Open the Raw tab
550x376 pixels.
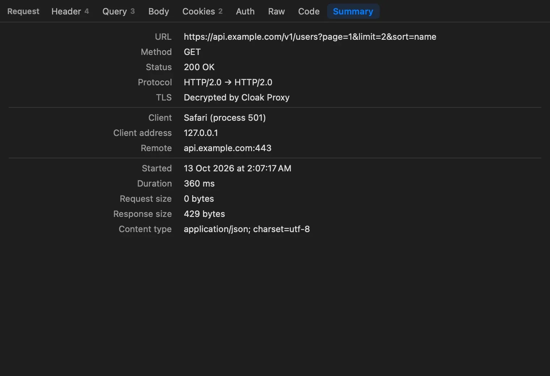coord(276,11)
